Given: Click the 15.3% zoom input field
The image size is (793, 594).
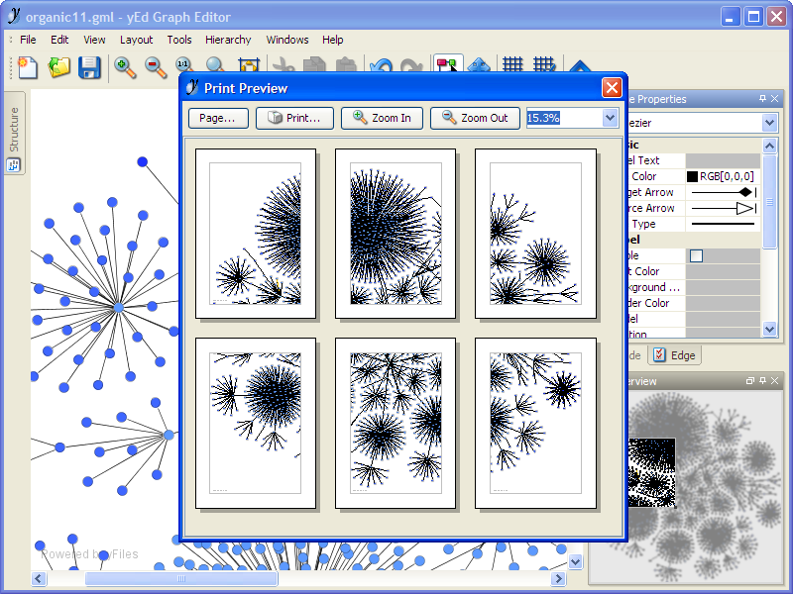Looking at the screenshot, I should [x=564, y=118].
